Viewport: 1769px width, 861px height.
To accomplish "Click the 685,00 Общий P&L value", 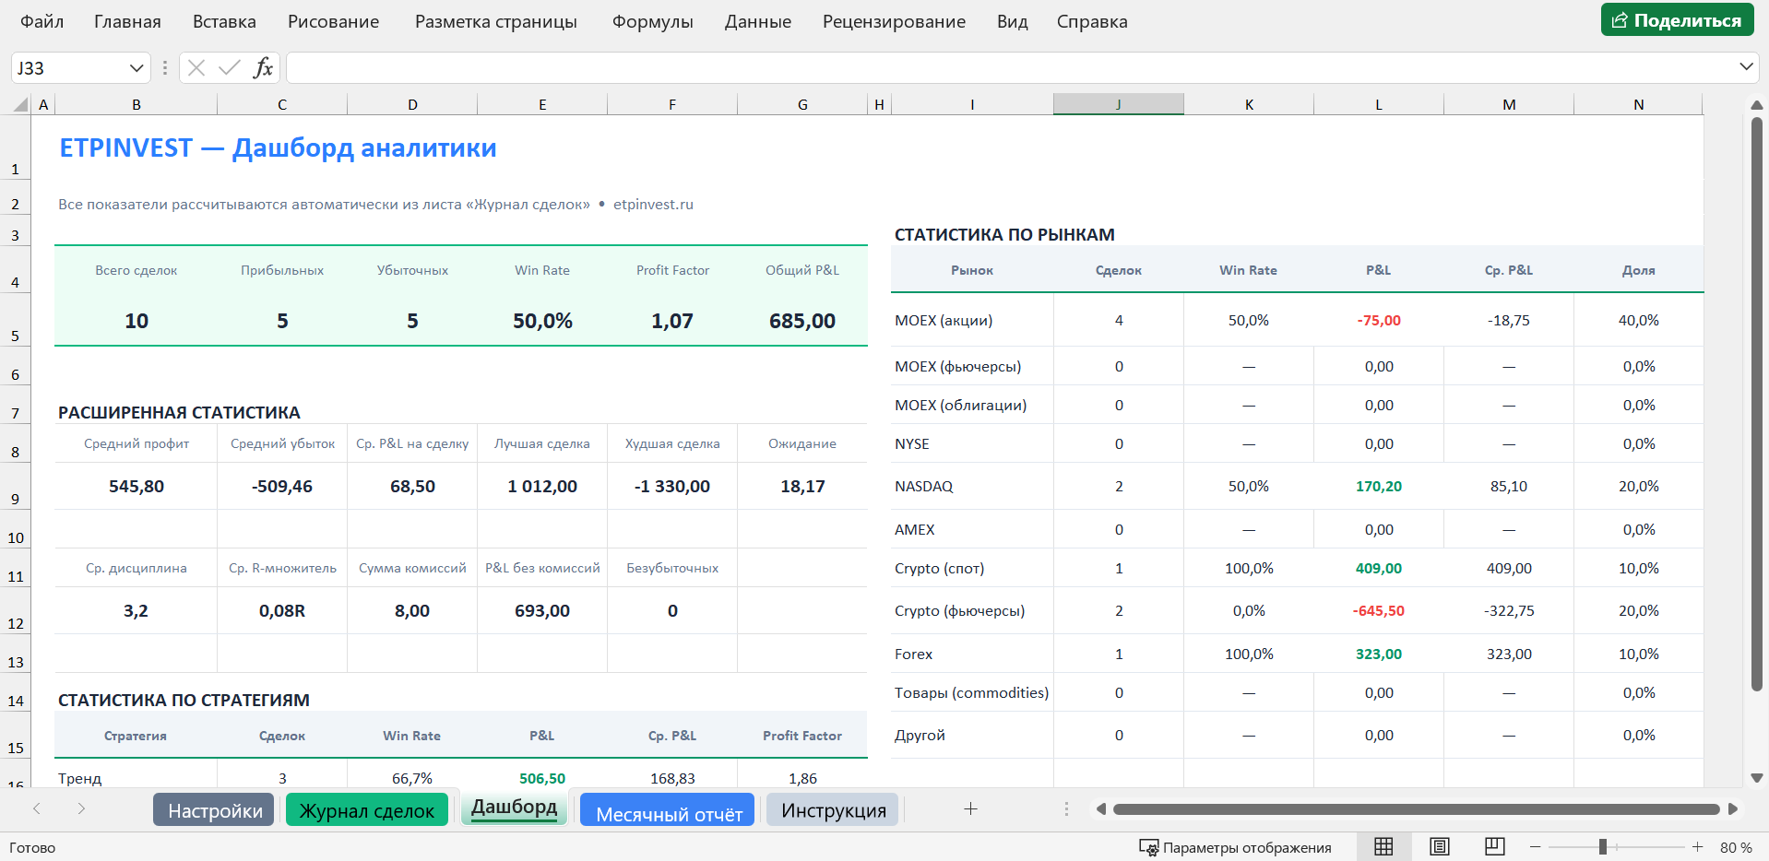I will click(x=801, y=321).
